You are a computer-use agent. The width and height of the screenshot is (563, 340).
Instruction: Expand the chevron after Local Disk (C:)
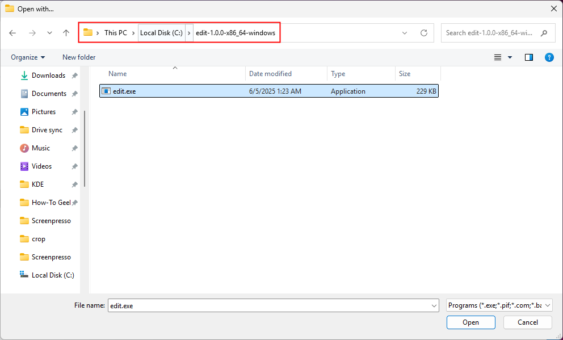click(189, 33)
